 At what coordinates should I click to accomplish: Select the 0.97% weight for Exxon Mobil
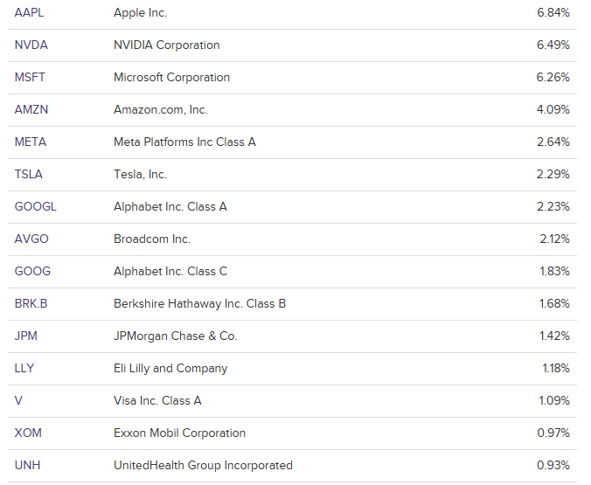point(553,433)
